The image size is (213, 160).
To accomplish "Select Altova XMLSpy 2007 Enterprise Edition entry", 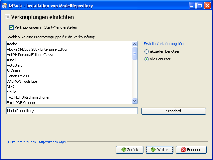I will 69,49.
